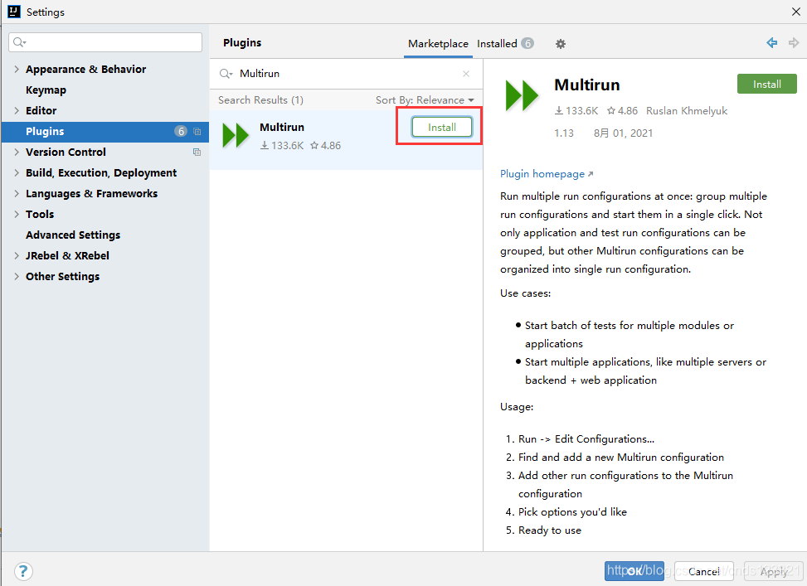Viewport: 807px width, 586px height.
Task: Navigate back with the blue arrow
Action: click(771, 43)
